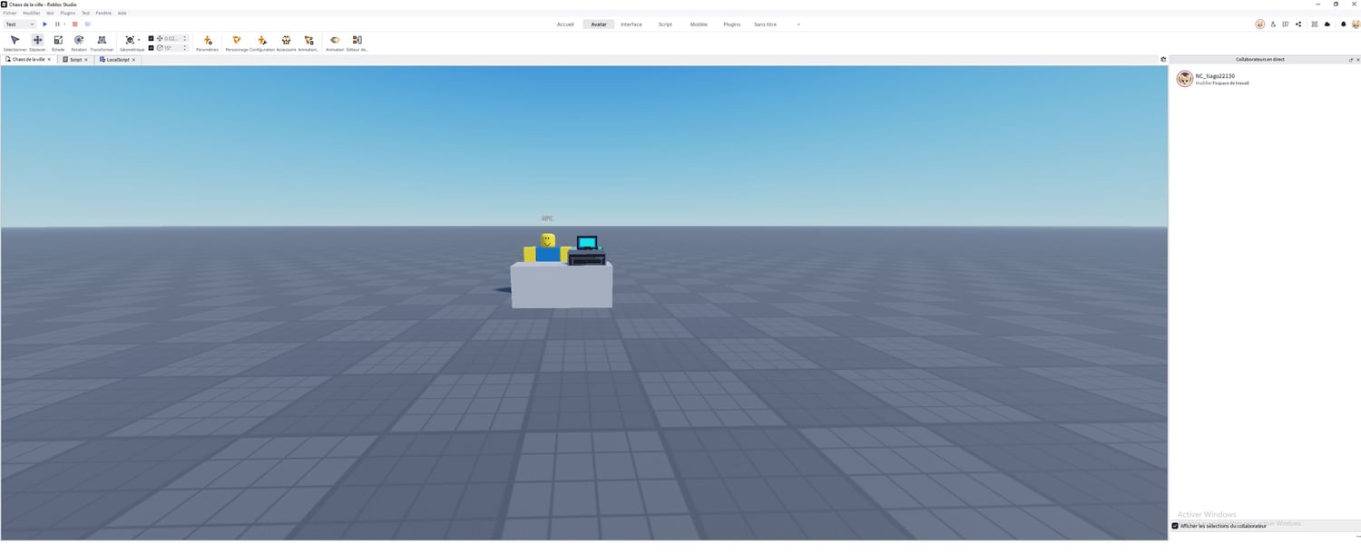1361x553 pixels.
Task: Switch to the Modèle ribbon tab
Action: 699,24
